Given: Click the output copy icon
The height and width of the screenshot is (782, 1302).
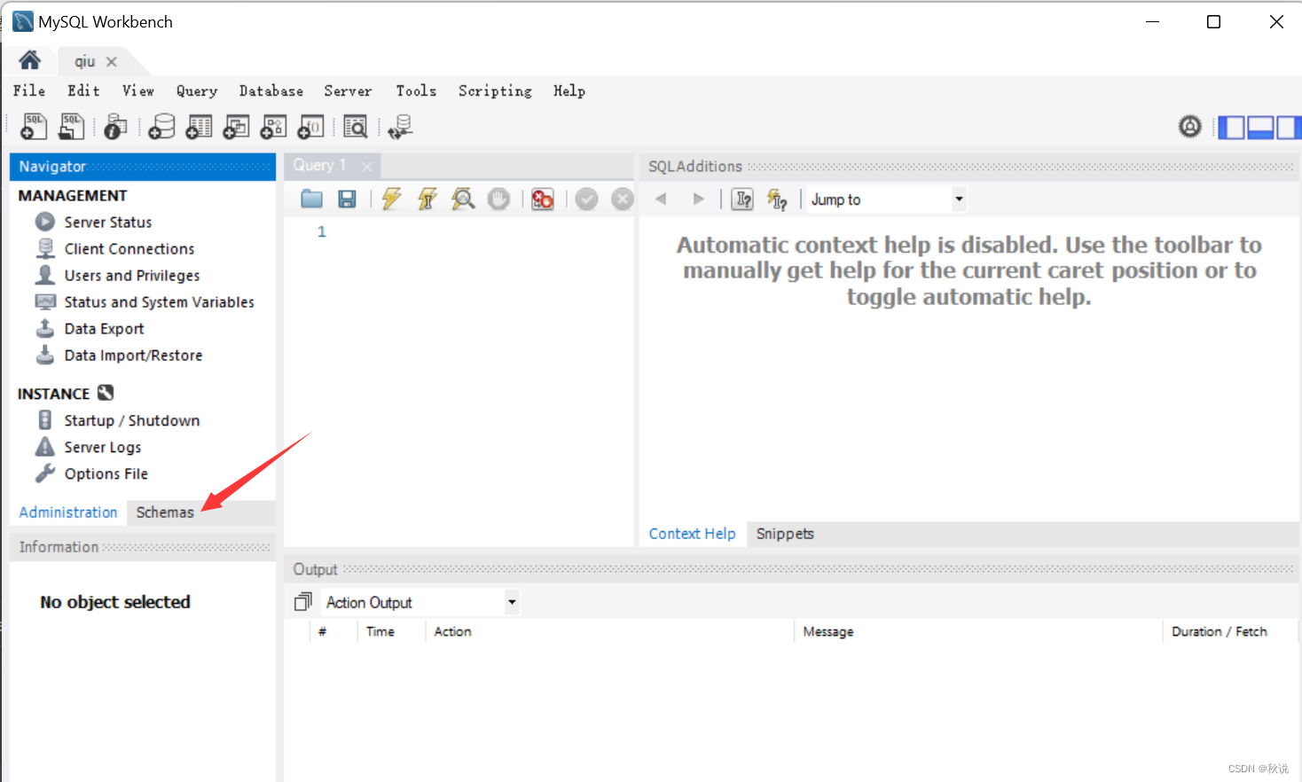Looking at the screenshot, I should [302, 602].
